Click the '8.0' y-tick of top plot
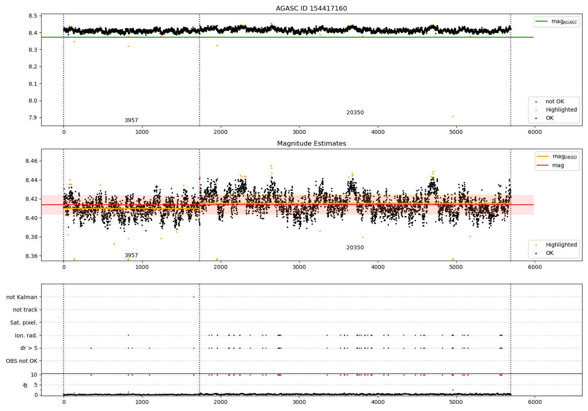 click(33, 101)
